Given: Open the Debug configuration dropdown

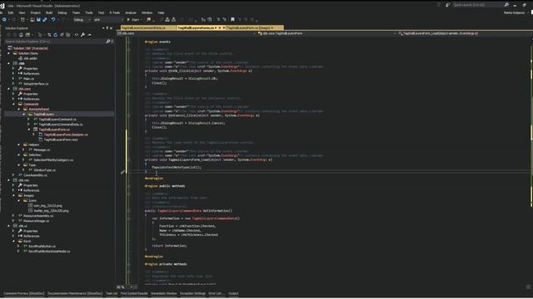Looking at the screenshot, I should (x=82, y=20).
